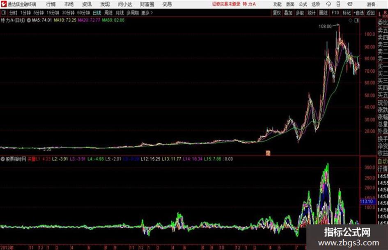This screenshot has width=388, height=250.
Task: Select the 日线 daily period tab
Action: click(97, 13)
